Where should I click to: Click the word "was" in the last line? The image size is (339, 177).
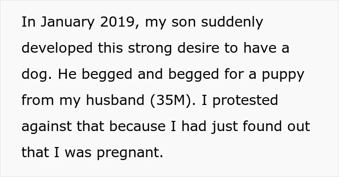pyautogui.click(x=78, y=153)
